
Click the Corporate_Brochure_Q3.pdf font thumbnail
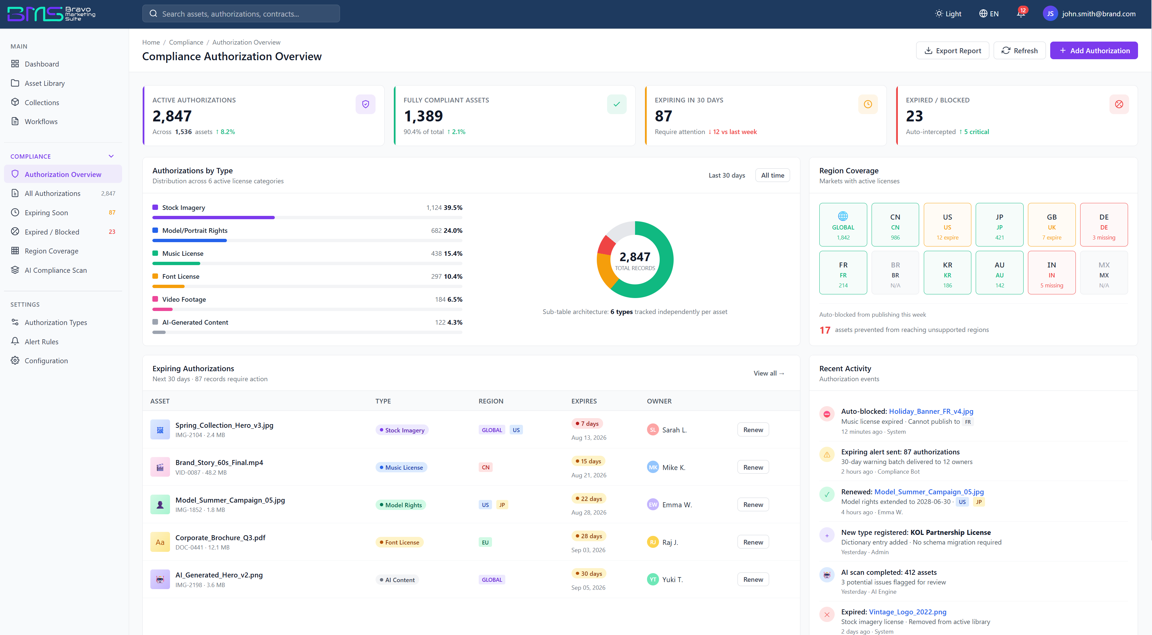tap(160, 542)
